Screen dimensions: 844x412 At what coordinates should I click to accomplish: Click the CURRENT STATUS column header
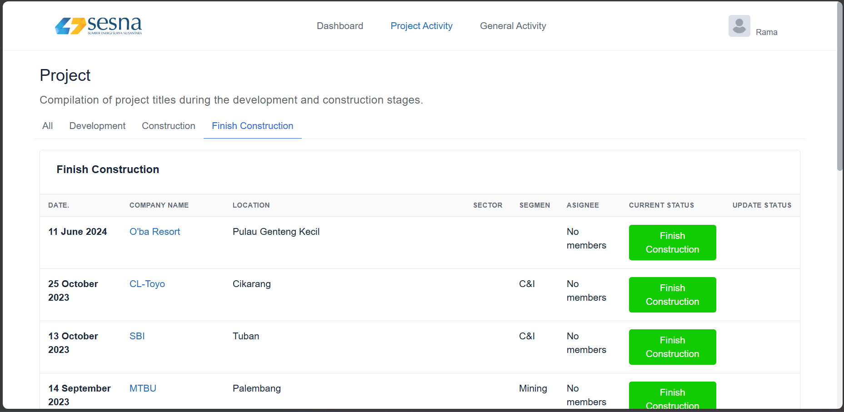coord(661,205)
